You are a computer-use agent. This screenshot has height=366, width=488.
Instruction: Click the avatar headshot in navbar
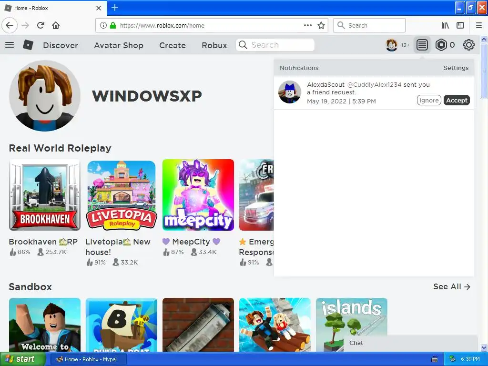pos(392,45)
